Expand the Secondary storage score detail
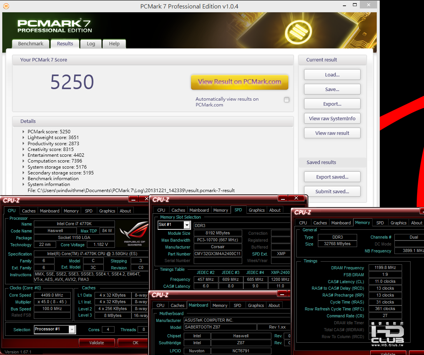 (x=23, y=173)
